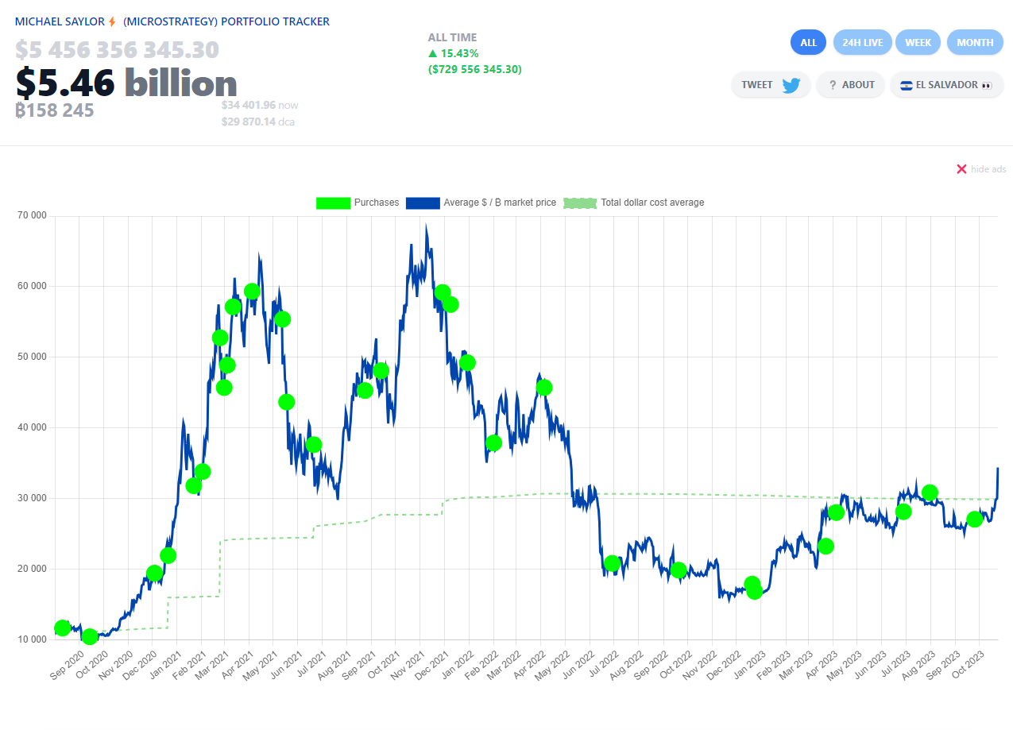Click the eyes emoji after El Salvador
The image size is (1013, 730).
(987, 85)
